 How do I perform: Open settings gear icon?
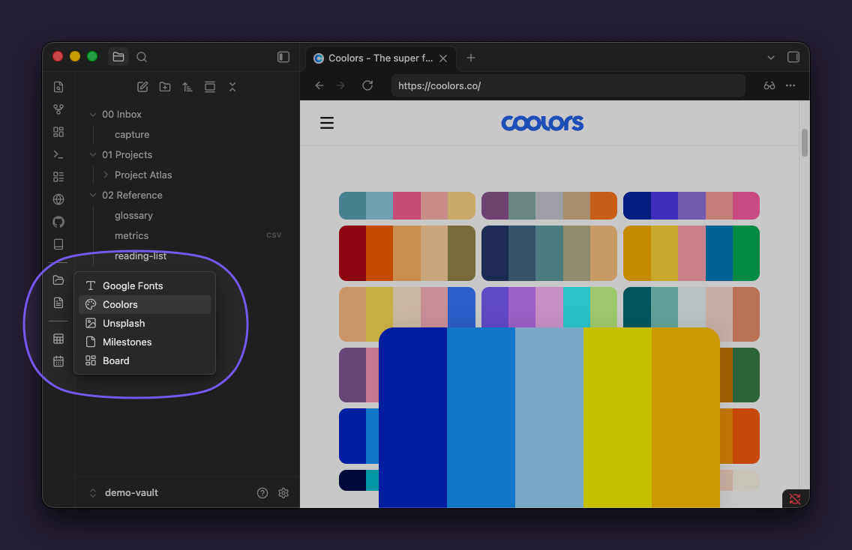click(x=283, y=493)
